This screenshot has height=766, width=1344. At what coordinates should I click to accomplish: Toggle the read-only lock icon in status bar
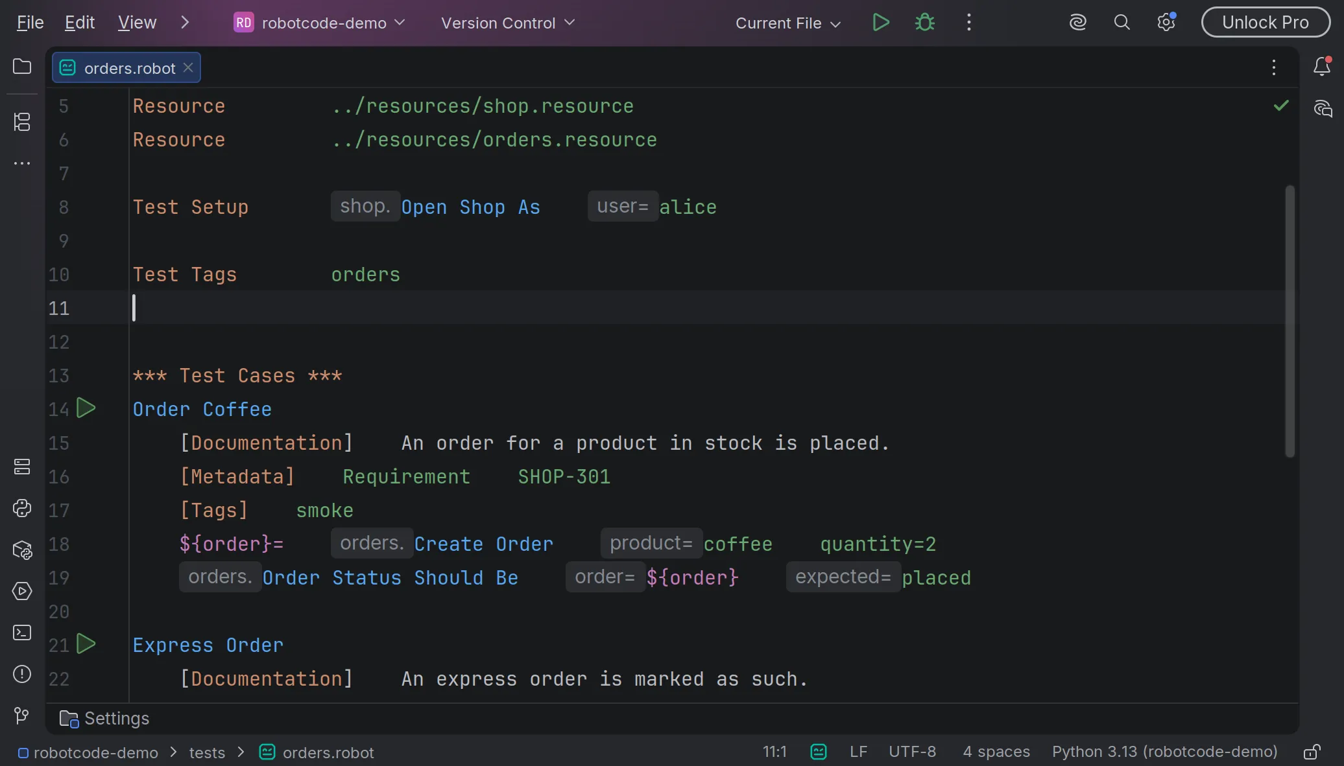click(x=1312, y=752)
